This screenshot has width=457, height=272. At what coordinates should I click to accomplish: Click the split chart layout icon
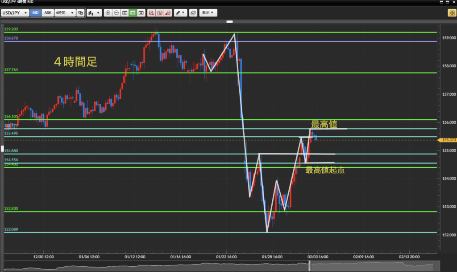point(125,13)
